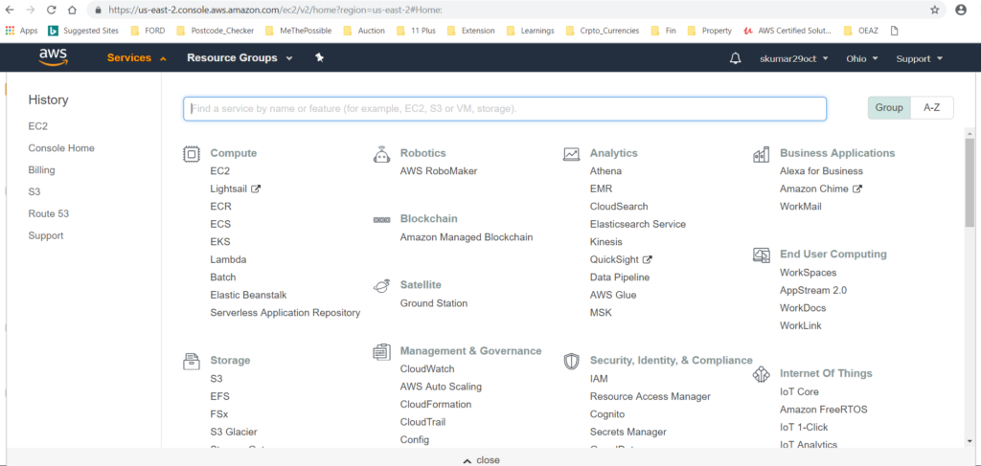Screen dimensions: 981x466
Task: Open the IAM service
Action: [599, 379]
